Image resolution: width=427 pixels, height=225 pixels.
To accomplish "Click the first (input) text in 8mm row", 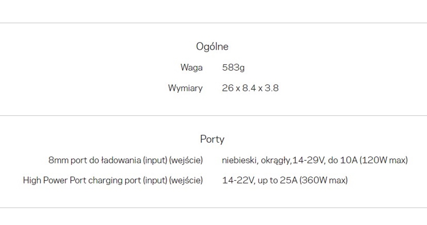I will tap(155, 160).
